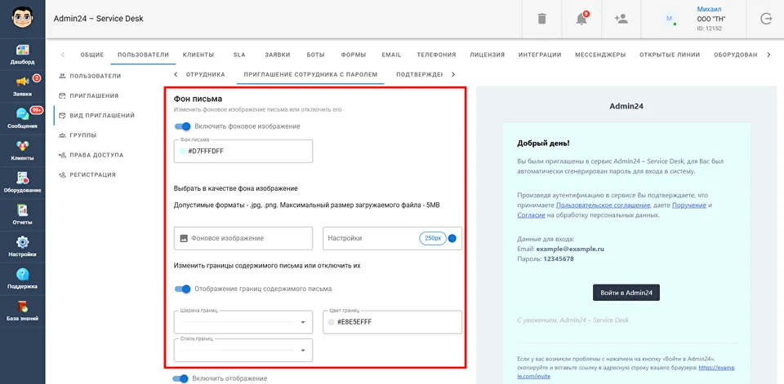Switch to the Телефония tab
Screen dimensions: 784x384
pyautogui.click(x=436, y=55)
